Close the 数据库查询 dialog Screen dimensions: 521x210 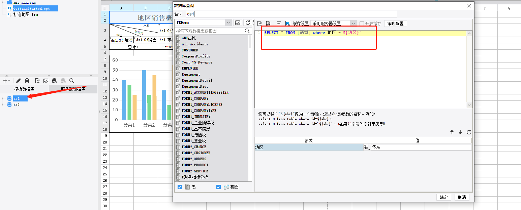[x=469, y=5]
